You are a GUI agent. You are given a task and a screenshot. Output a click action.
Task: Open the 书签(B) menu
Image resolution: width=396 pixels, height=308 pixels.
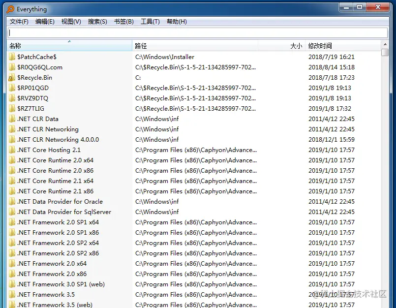(124, 22)
